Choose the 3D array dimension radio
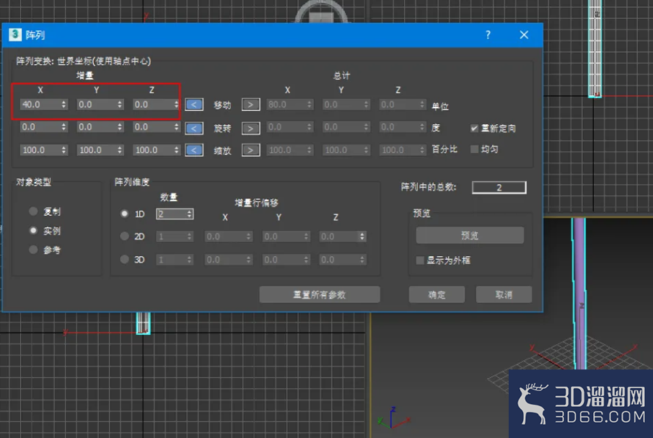 coord(124,259)
